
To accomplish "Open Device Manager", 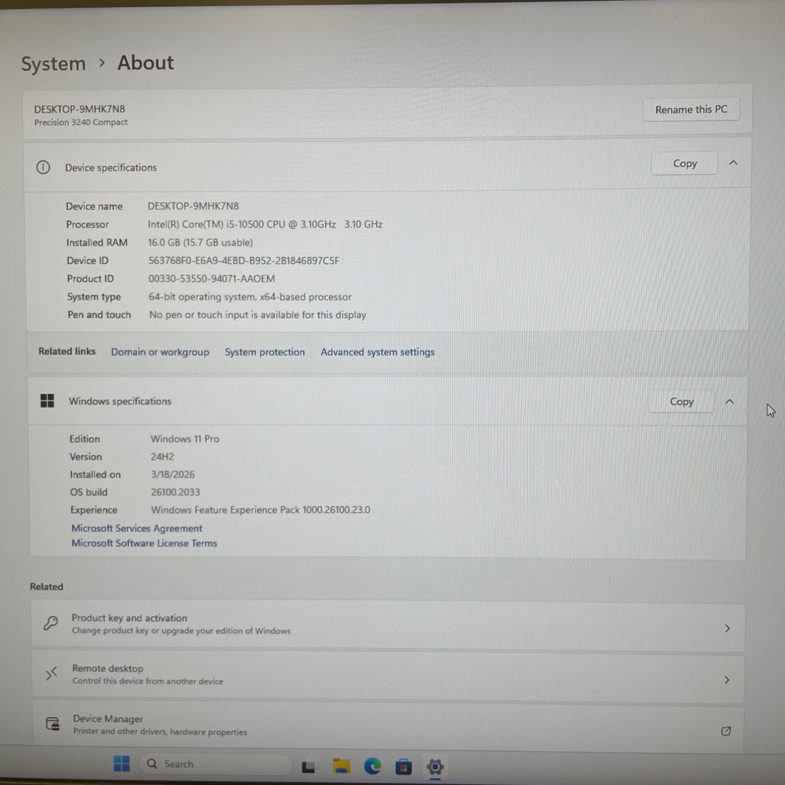I will pyautogui.click(x=387, y=725).
